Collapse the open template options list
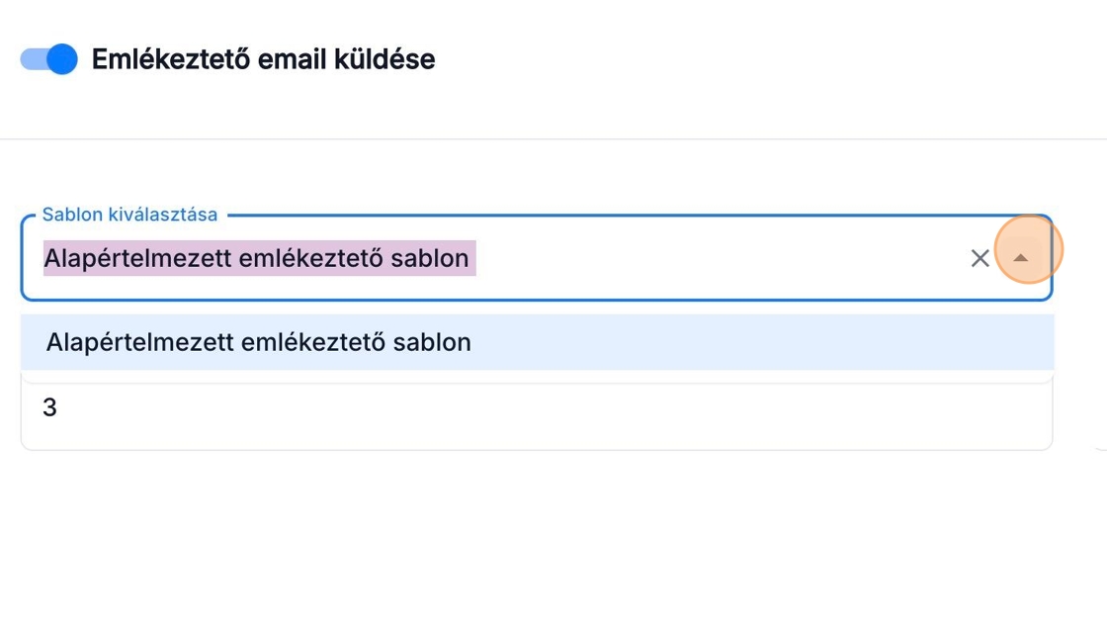 pos(1021,258)
